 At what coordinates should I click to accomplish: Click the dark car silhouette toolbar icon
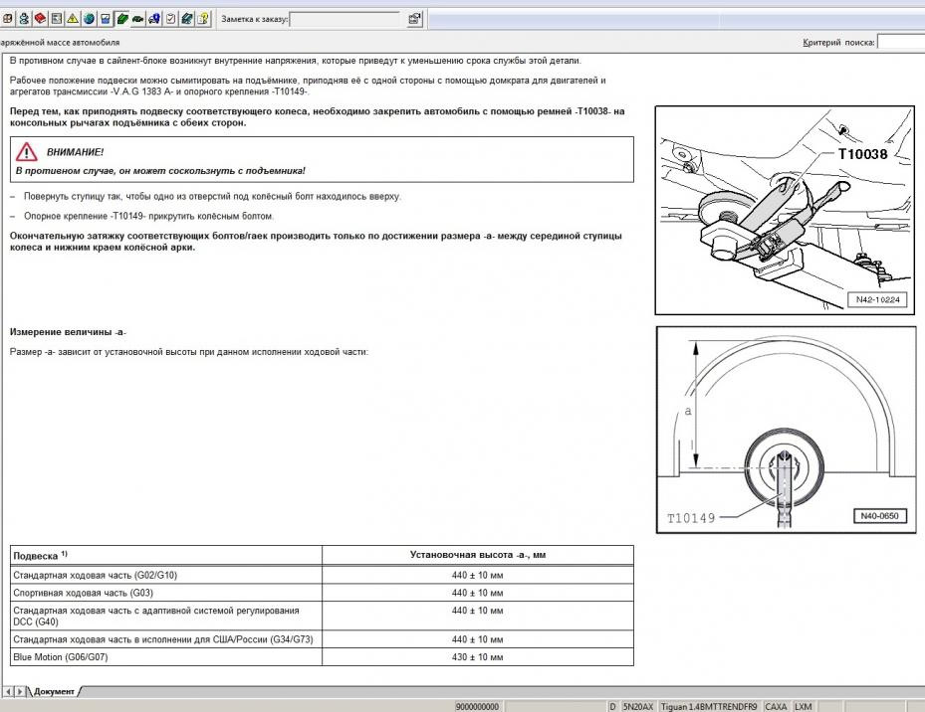coord(138,19)
